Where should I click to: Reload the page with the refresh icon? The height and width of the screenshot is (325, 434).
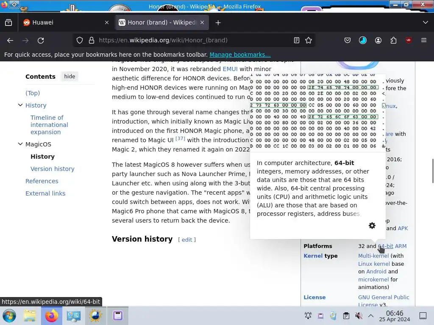click(x=41, y=40)
